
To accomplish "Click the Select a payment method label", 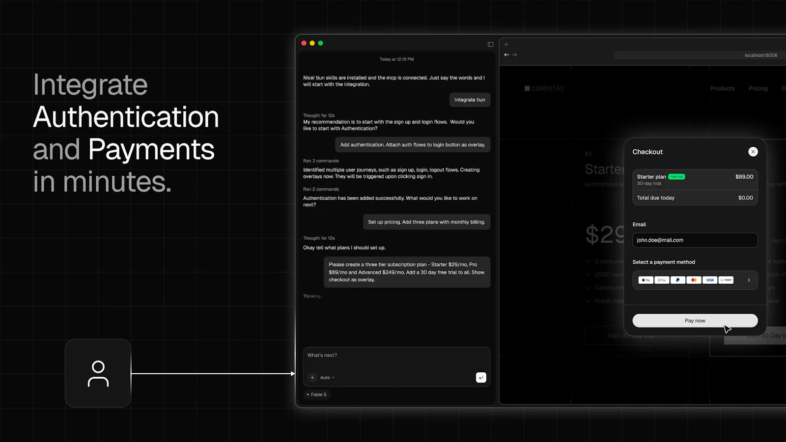I will [664, 262].
